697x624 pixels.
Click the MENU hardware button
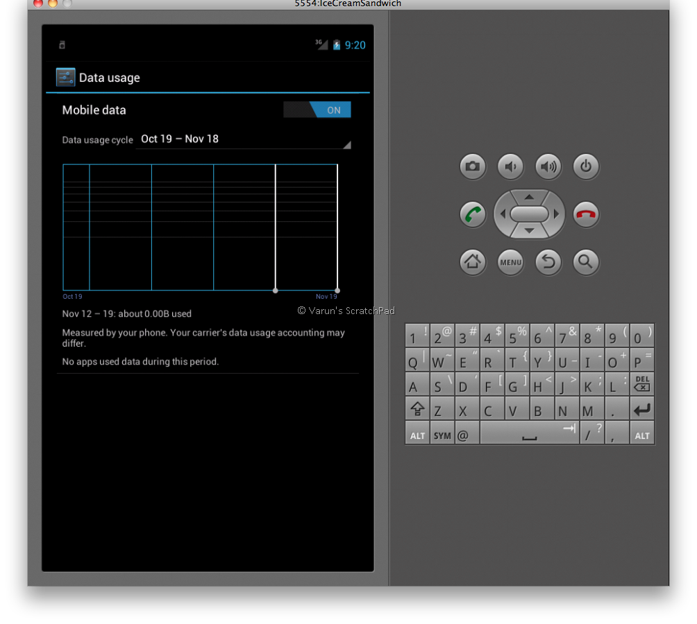(x=510, y=262)
